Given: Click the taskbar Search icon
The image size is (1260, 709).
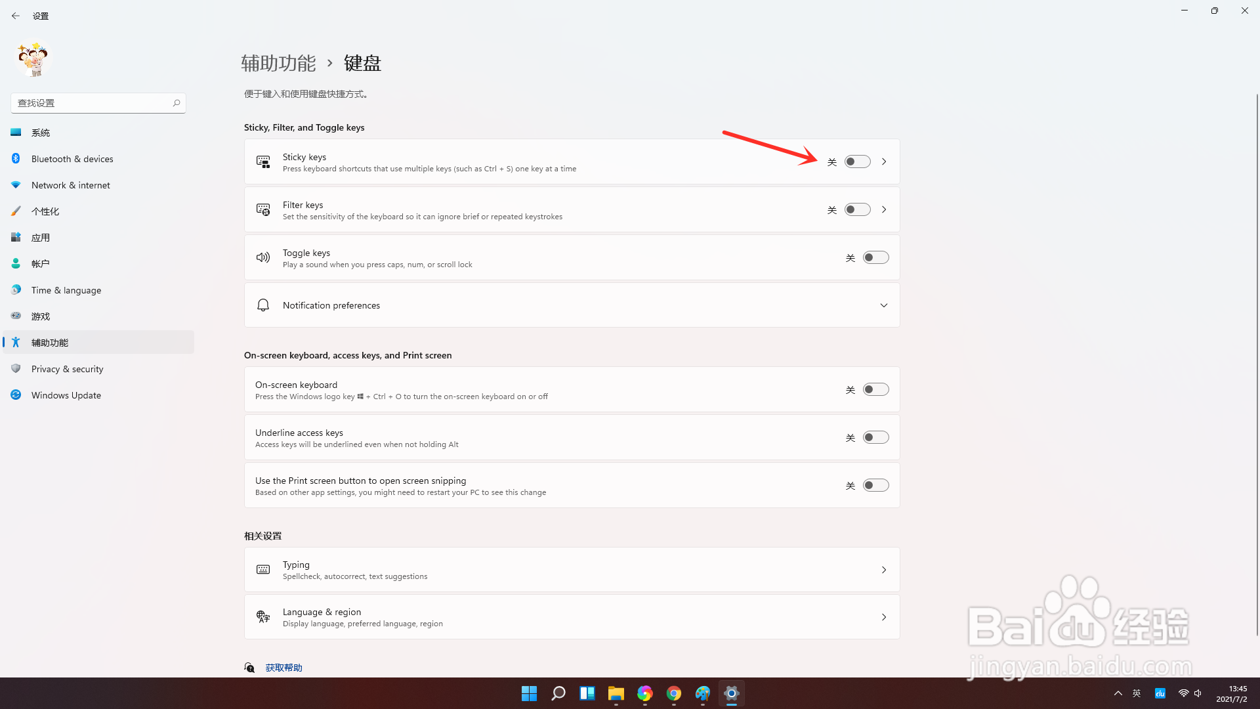Looking at the screenshot, I should (x=558, y=693).
